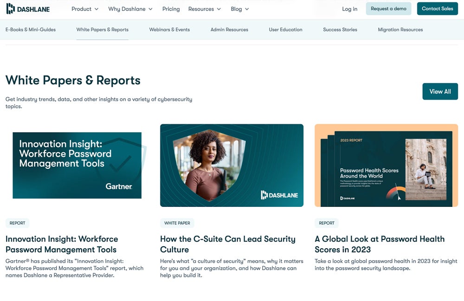Switch to E-Books & Mini-Guides tab
This screenshot has height=301, width=464.
point(31,30)
